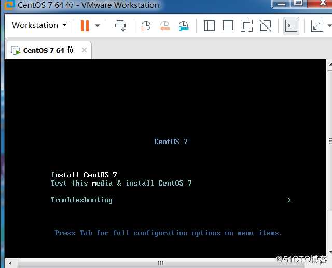Maximize the VMware Workstation window
The width and height of the screenshot is (332, 268).
click(298, 3)
